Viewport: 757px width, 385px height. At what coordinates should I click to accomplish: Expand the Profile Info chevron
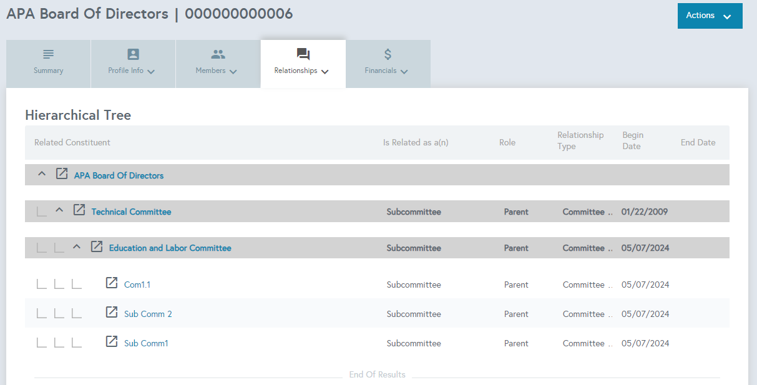pyautogui.click(x=151, y=72)
